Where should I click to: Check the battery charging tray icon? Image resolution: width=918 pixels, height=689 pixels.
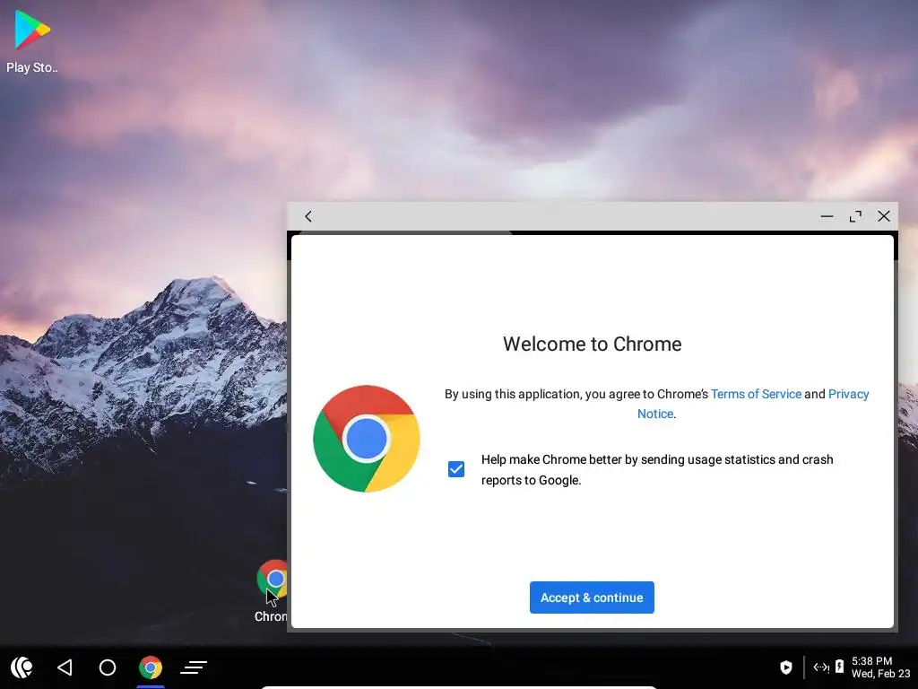click(x=839, y=667)
